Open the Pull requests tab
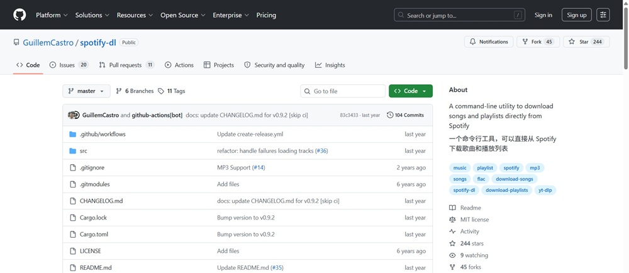 [x=127, y=65]
